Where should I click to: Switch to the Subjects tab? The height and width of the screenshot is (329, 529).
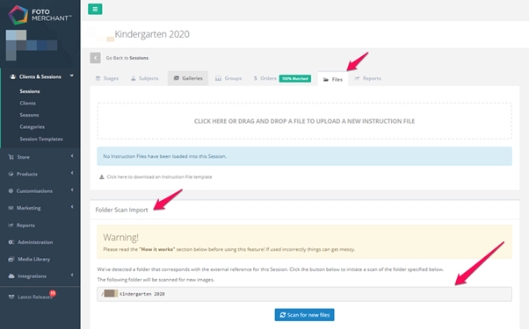point(144,78)
